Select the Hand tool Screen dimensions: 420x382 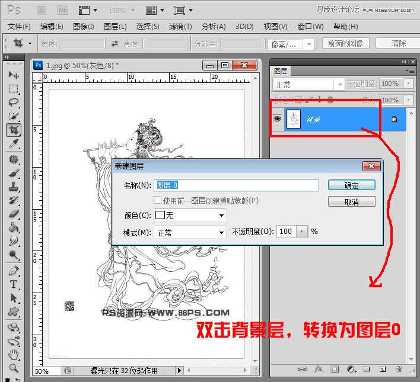(x=14, y=355)
